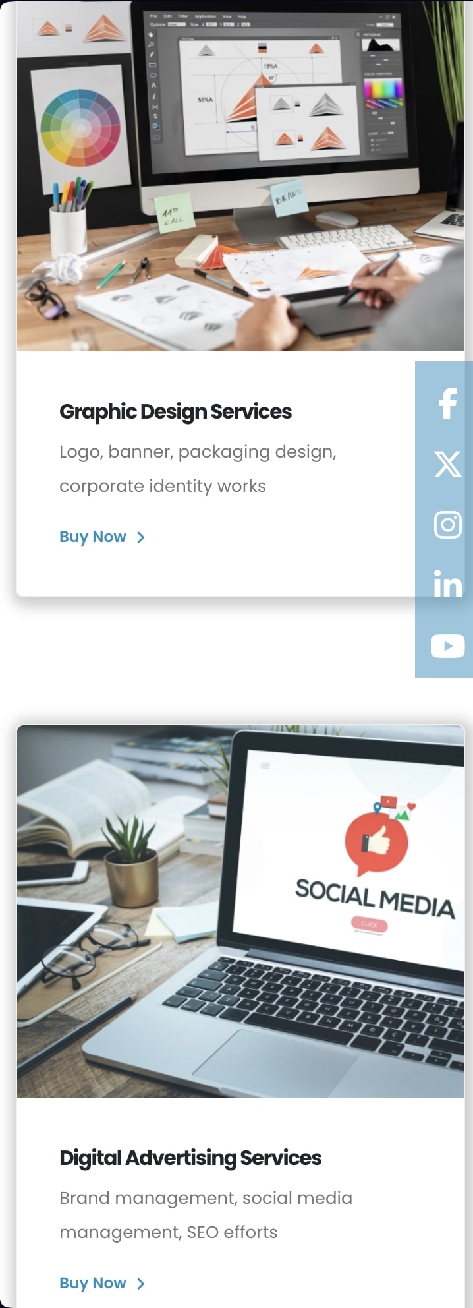Screen dimensions: 473x1308
Task: Open the X (Twitter) profile icon
Action: click(448, 464)
